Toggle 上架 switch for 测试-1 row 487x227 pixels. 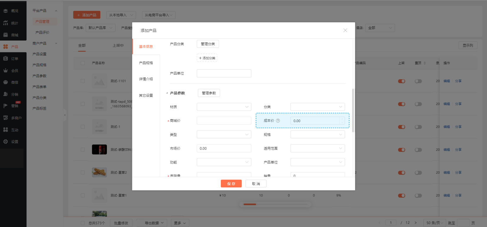[402, 127]
